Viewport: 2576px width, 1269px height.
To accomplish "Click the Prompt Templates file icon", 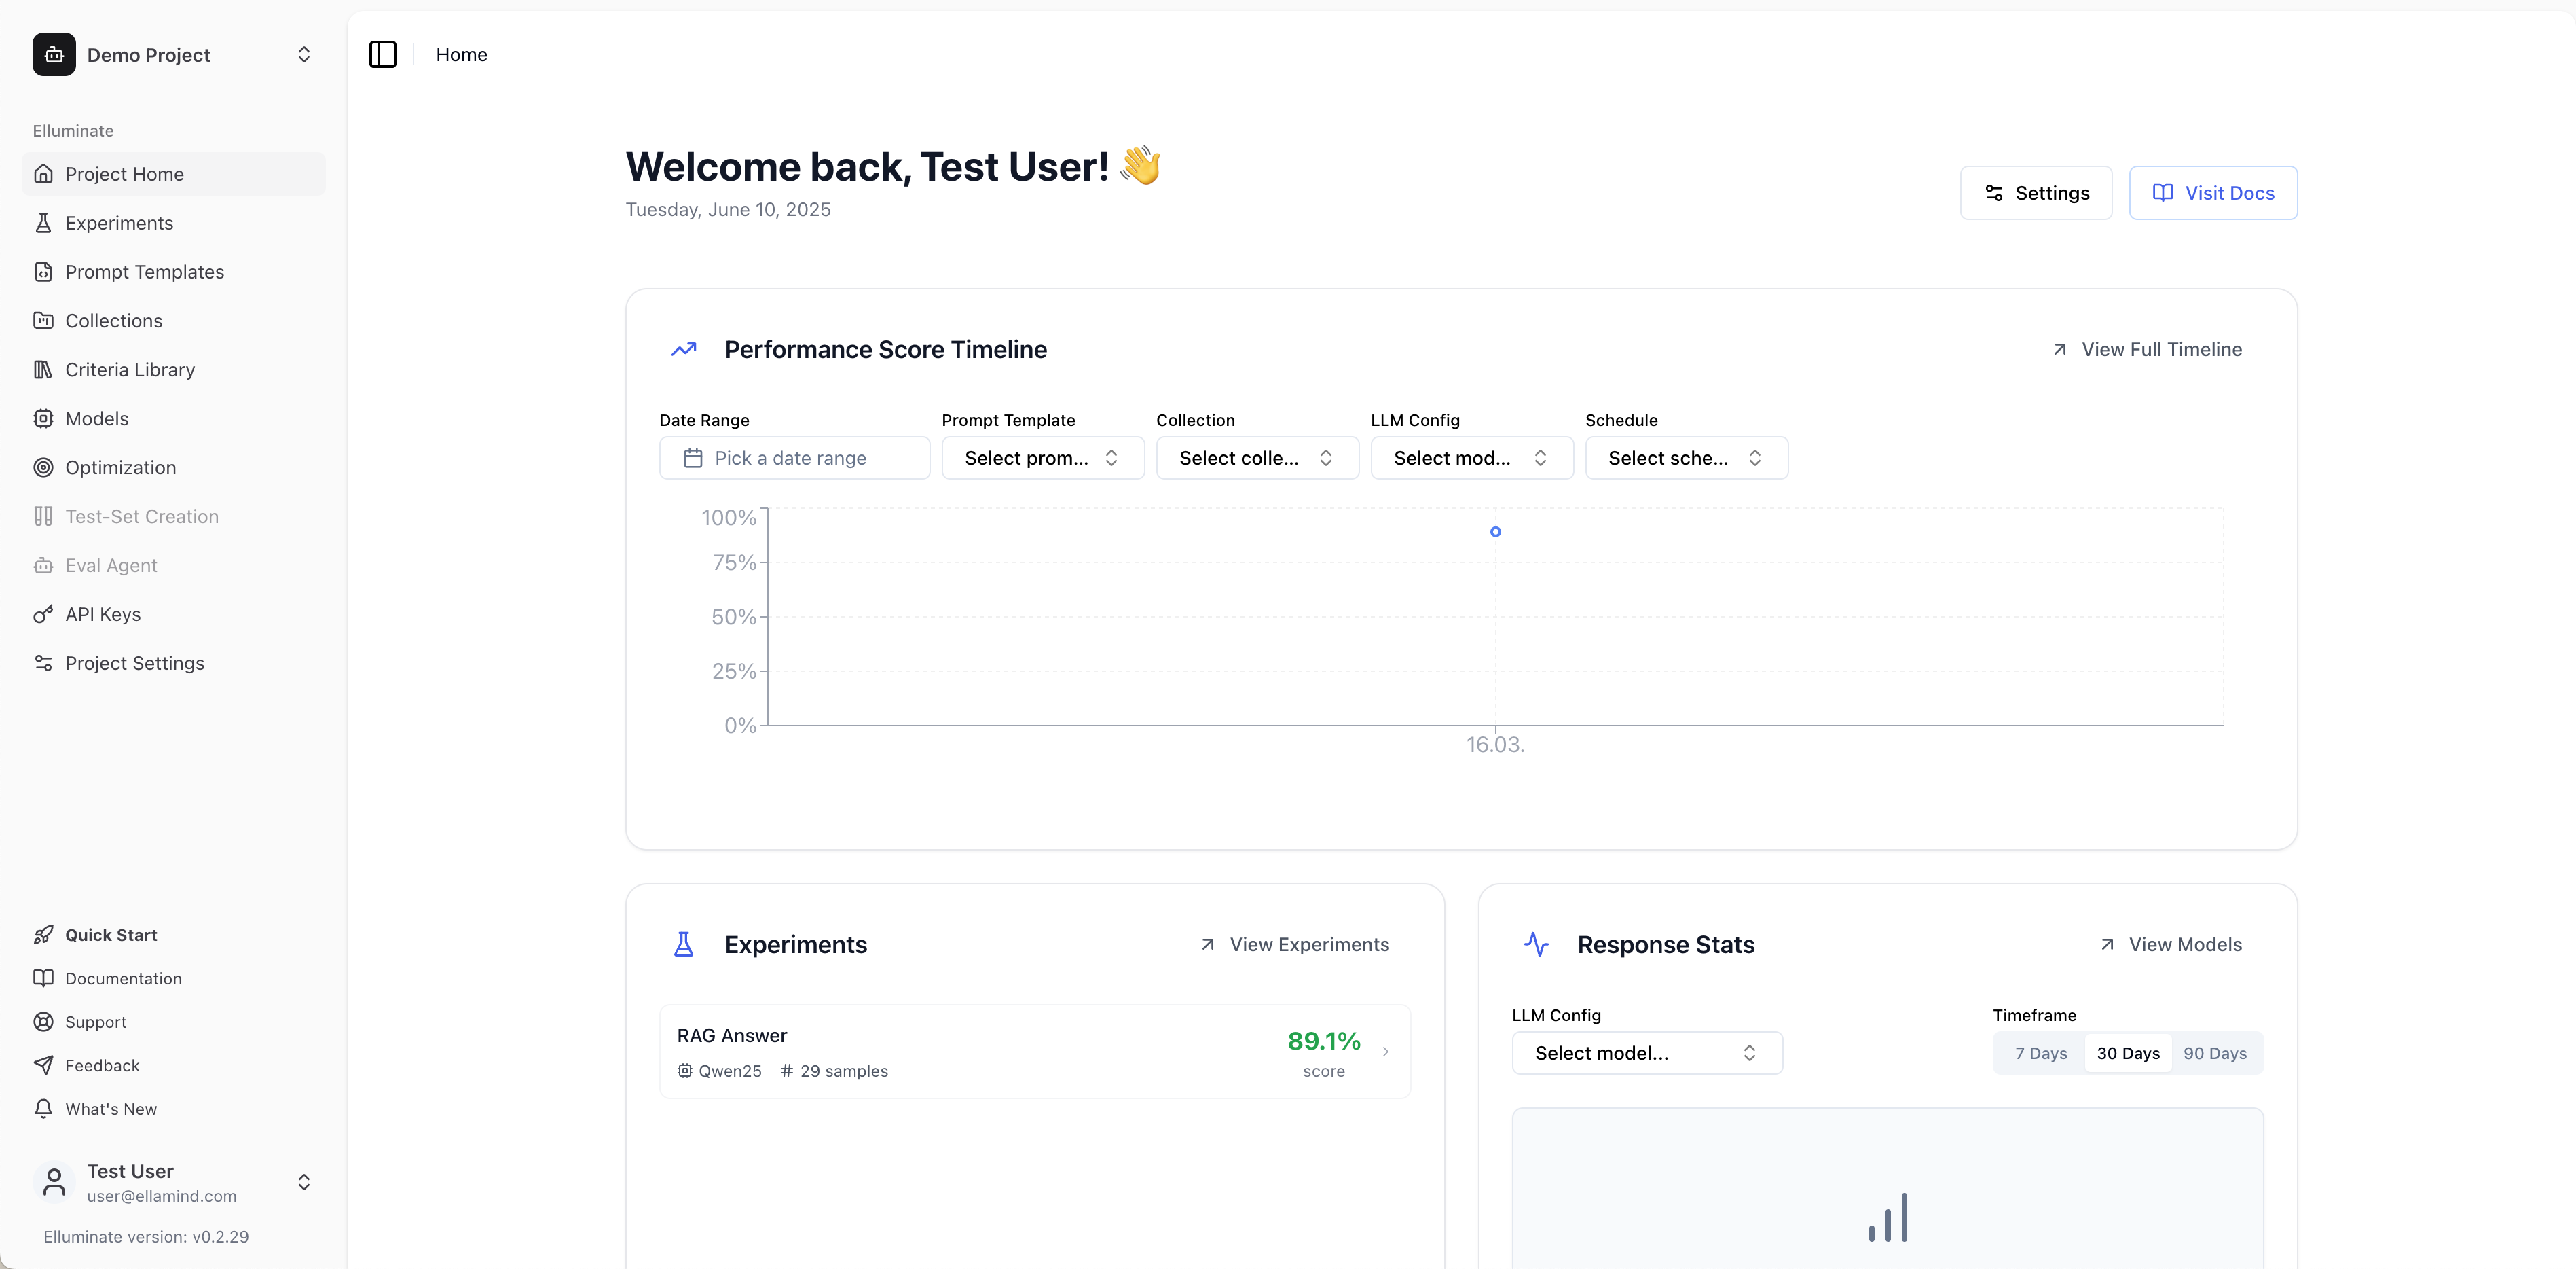I will pos(43,272).
